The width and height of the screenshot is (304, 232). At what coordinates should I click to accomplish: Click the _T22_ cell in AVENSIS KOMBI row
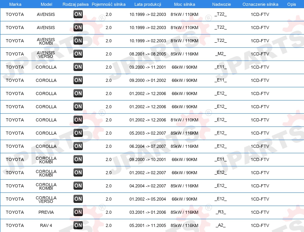click(221, 41)
